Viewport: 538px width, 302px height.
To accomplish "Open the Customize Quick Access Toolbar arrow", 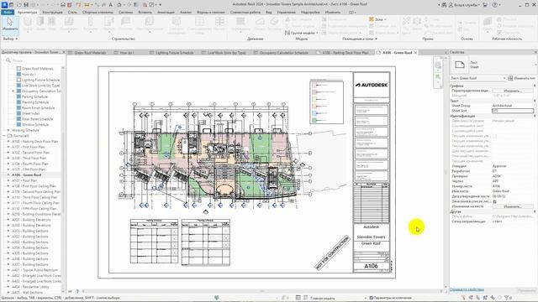I will coord(160,5).
